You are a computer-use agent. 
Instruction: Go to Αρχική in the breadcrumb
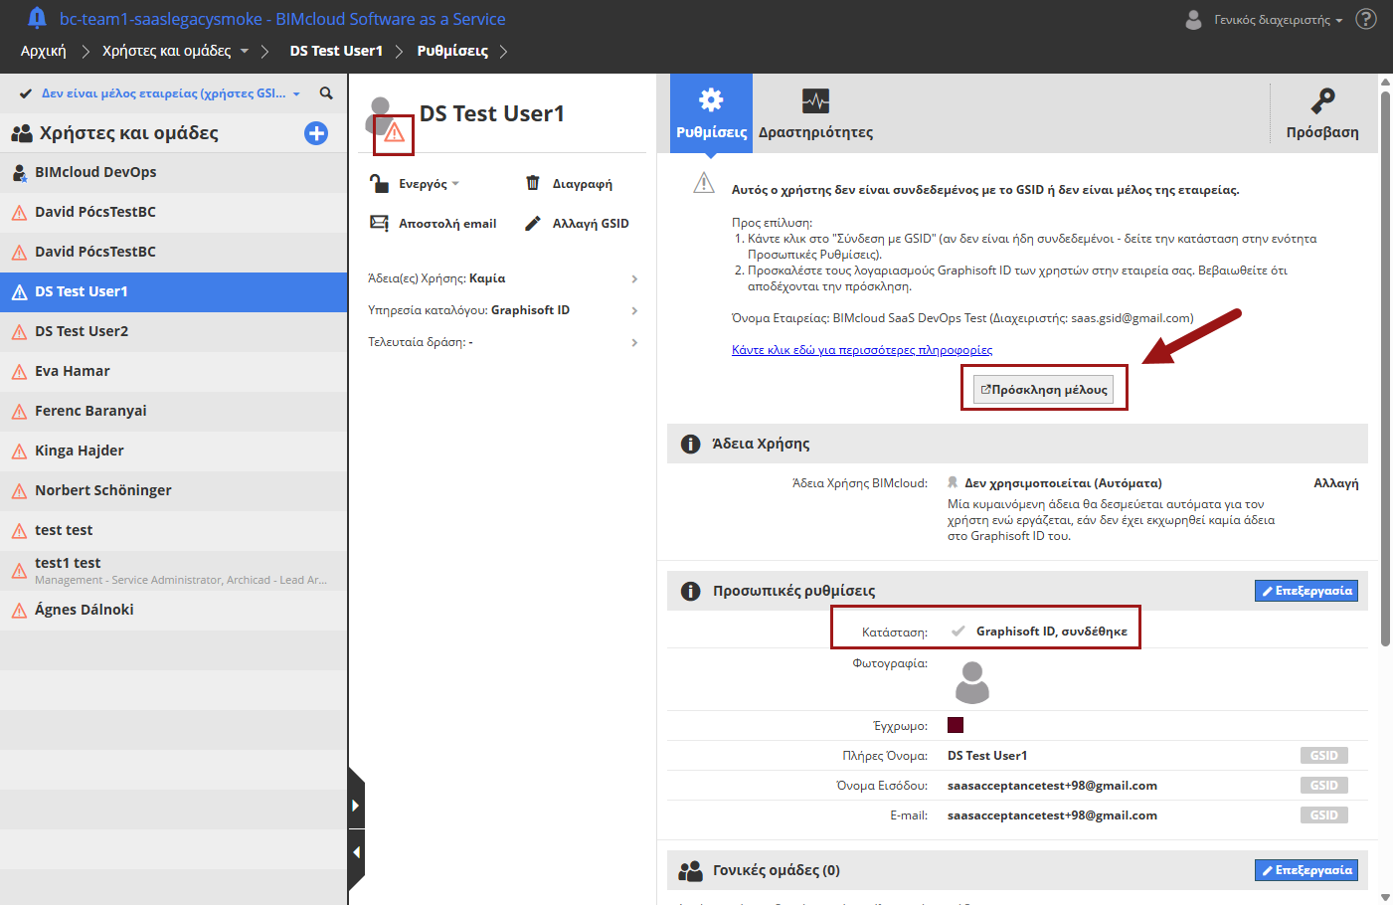44,51
